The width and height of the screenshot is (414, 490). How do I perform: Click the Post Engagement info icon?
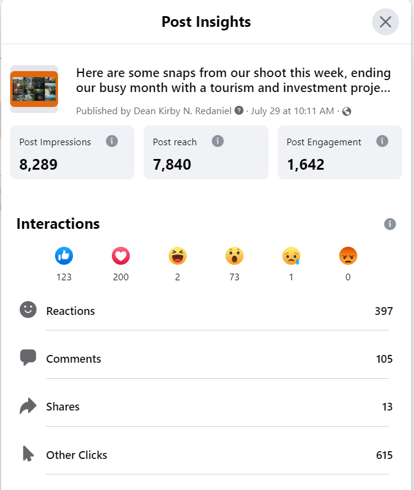(x=382, y=142)
